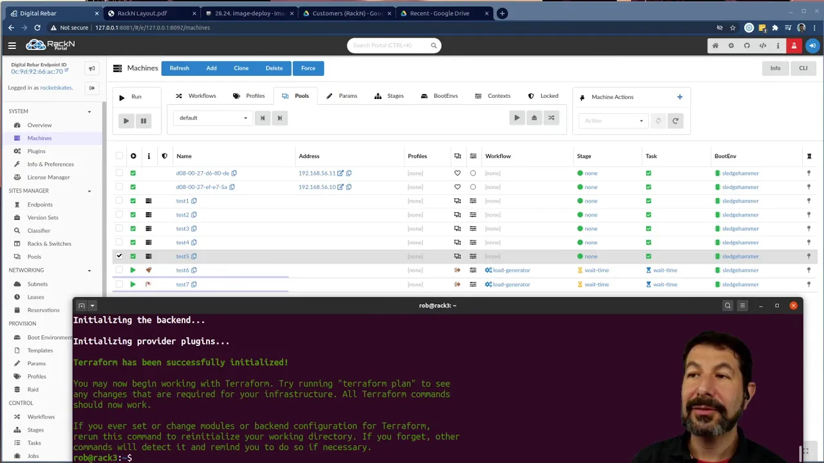Click the megaphone icon beside Endpoint ID
Image resolution: width=824 pixels, height=463 pixels.
pyautogui.click(x=91, y=68)
